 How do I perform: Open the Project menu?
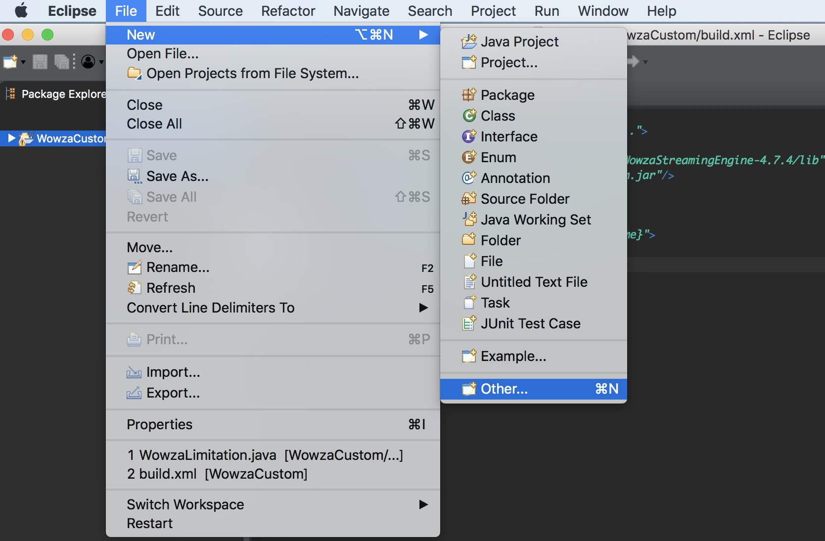click(493, 11)
